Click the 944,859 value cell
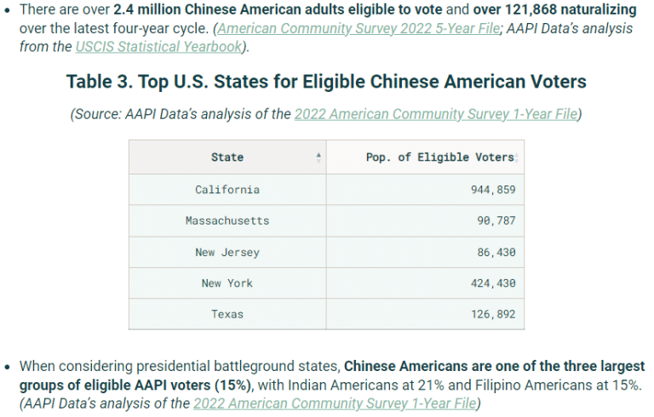This screenshot has width=654, height=417. point(425,190)
